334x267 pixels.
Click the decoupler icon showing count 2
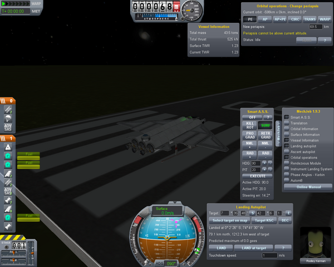click(x=8, y=200)
